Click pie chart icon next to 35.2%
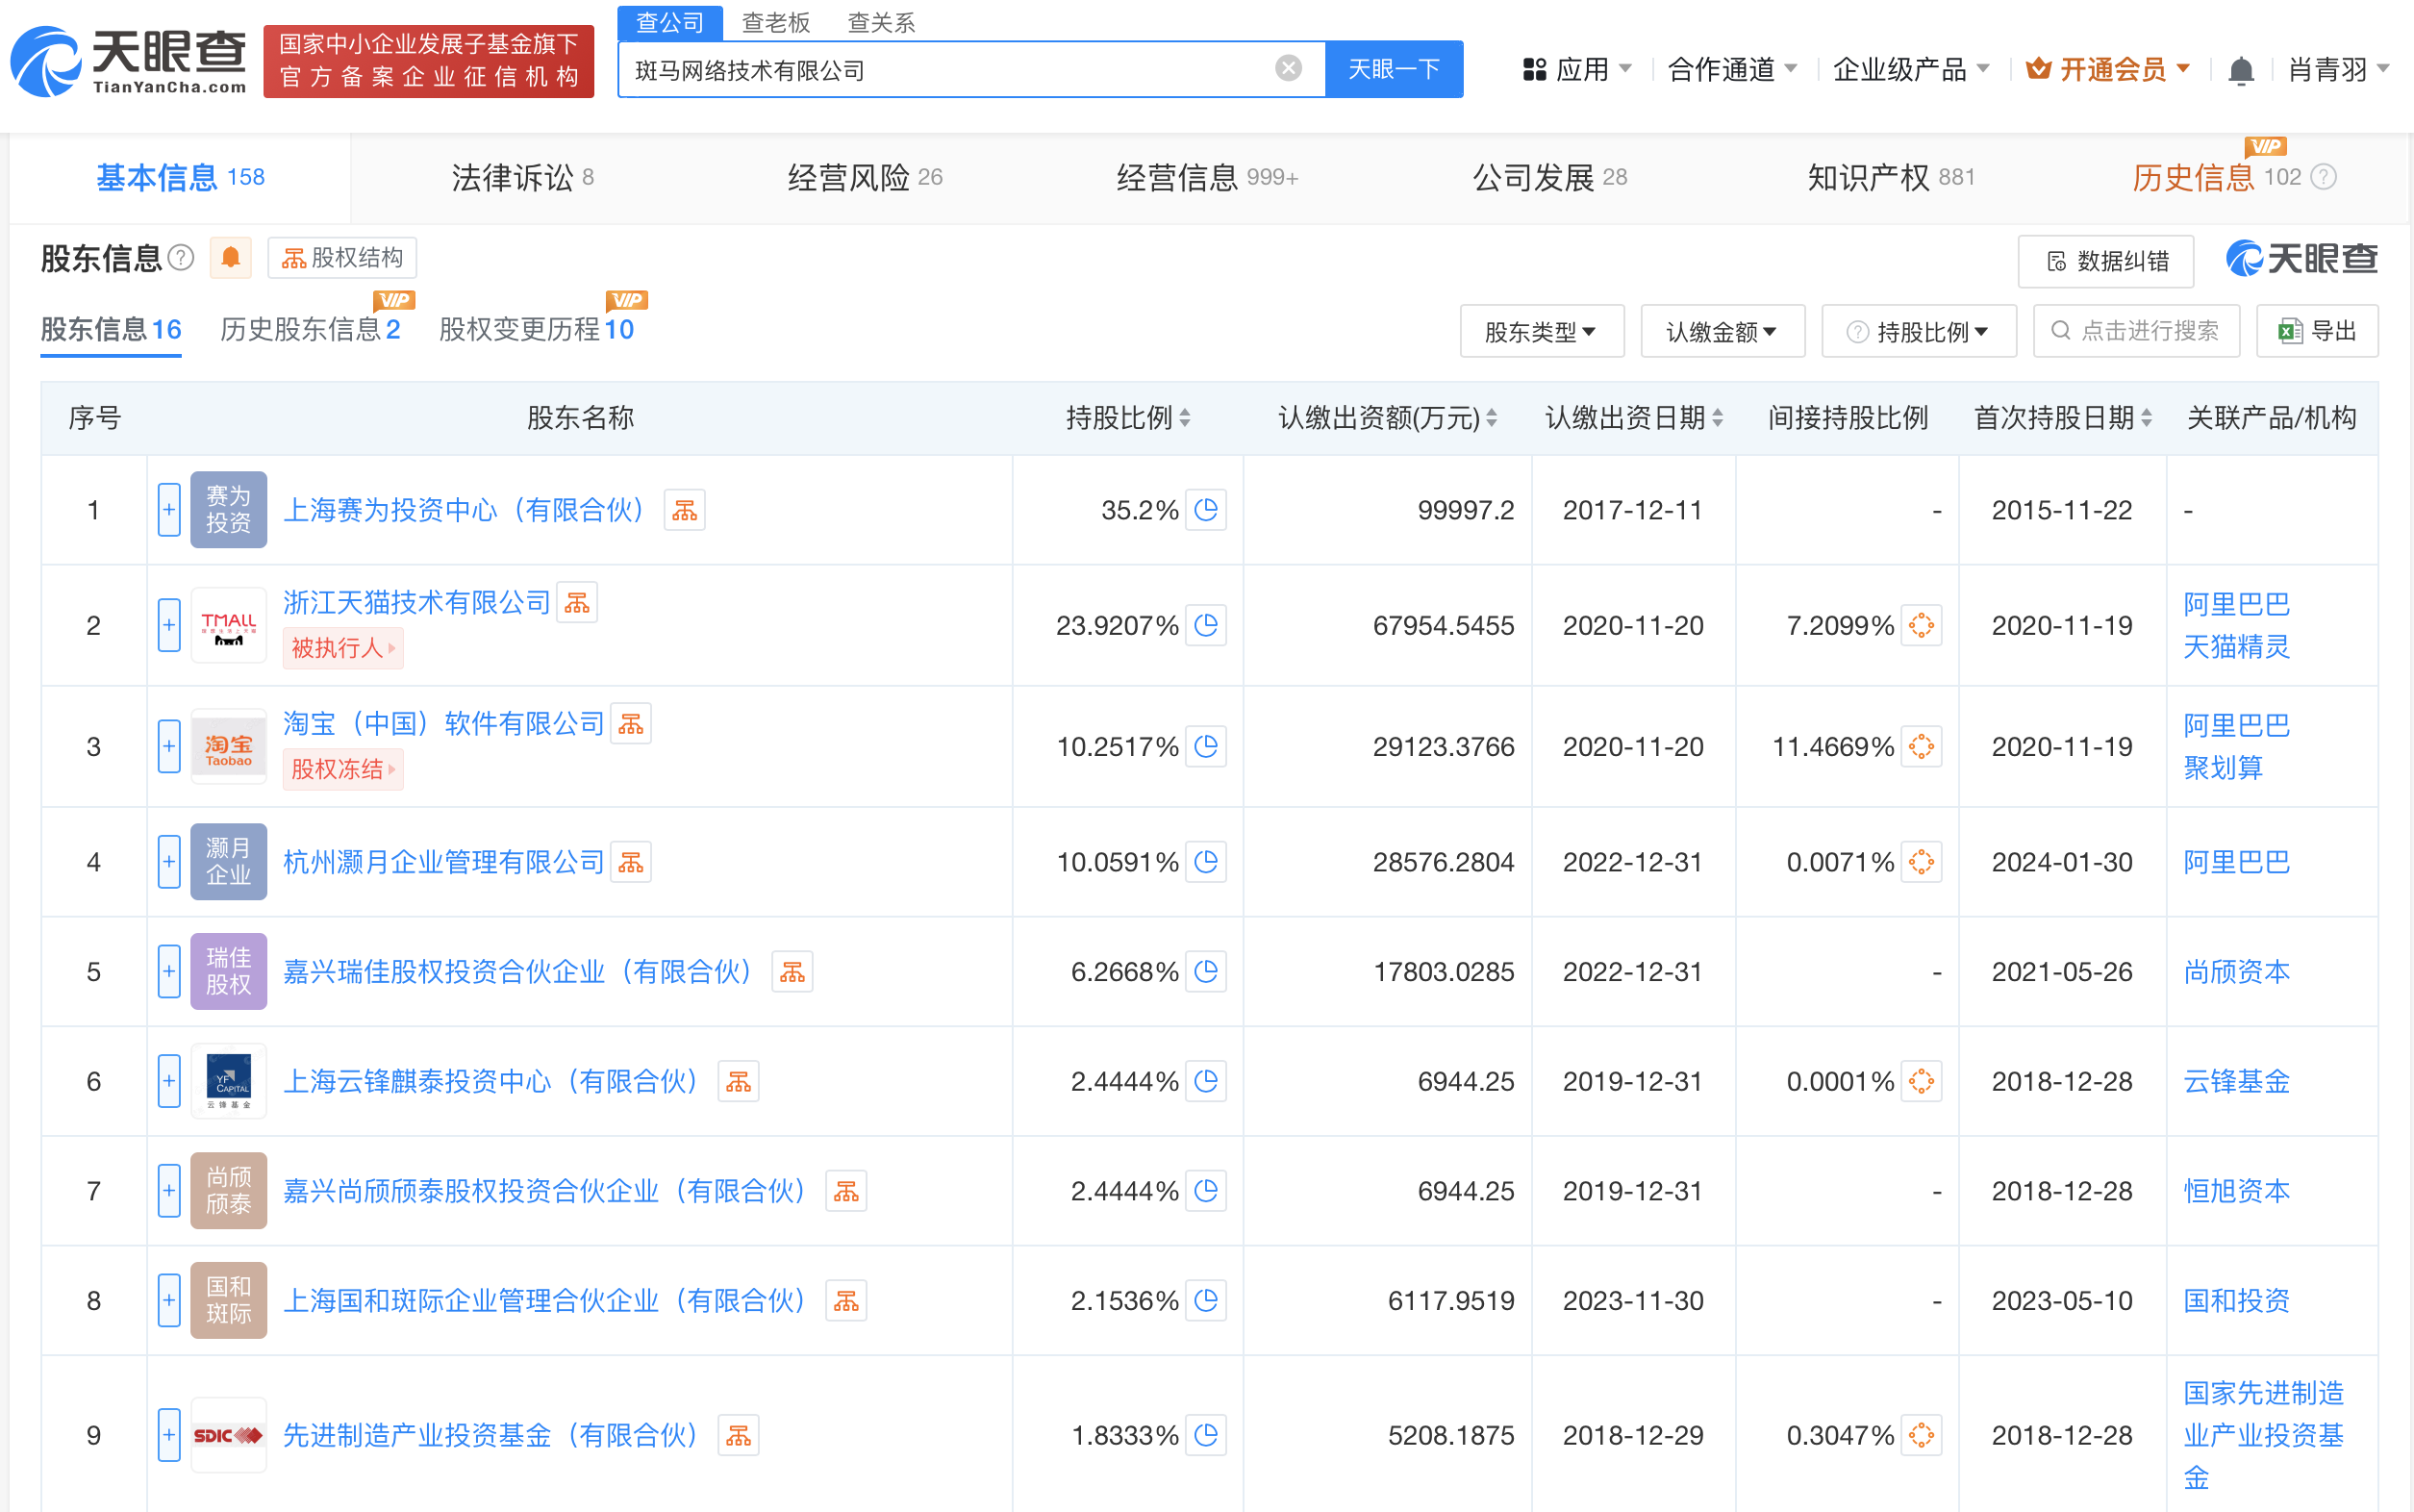 coord(1206,510)
